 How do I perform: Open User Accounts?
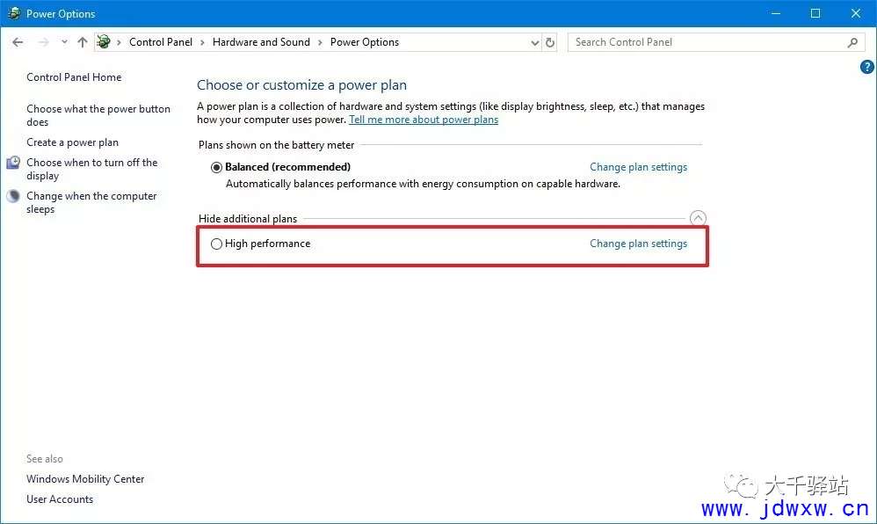tap(60, 499)
